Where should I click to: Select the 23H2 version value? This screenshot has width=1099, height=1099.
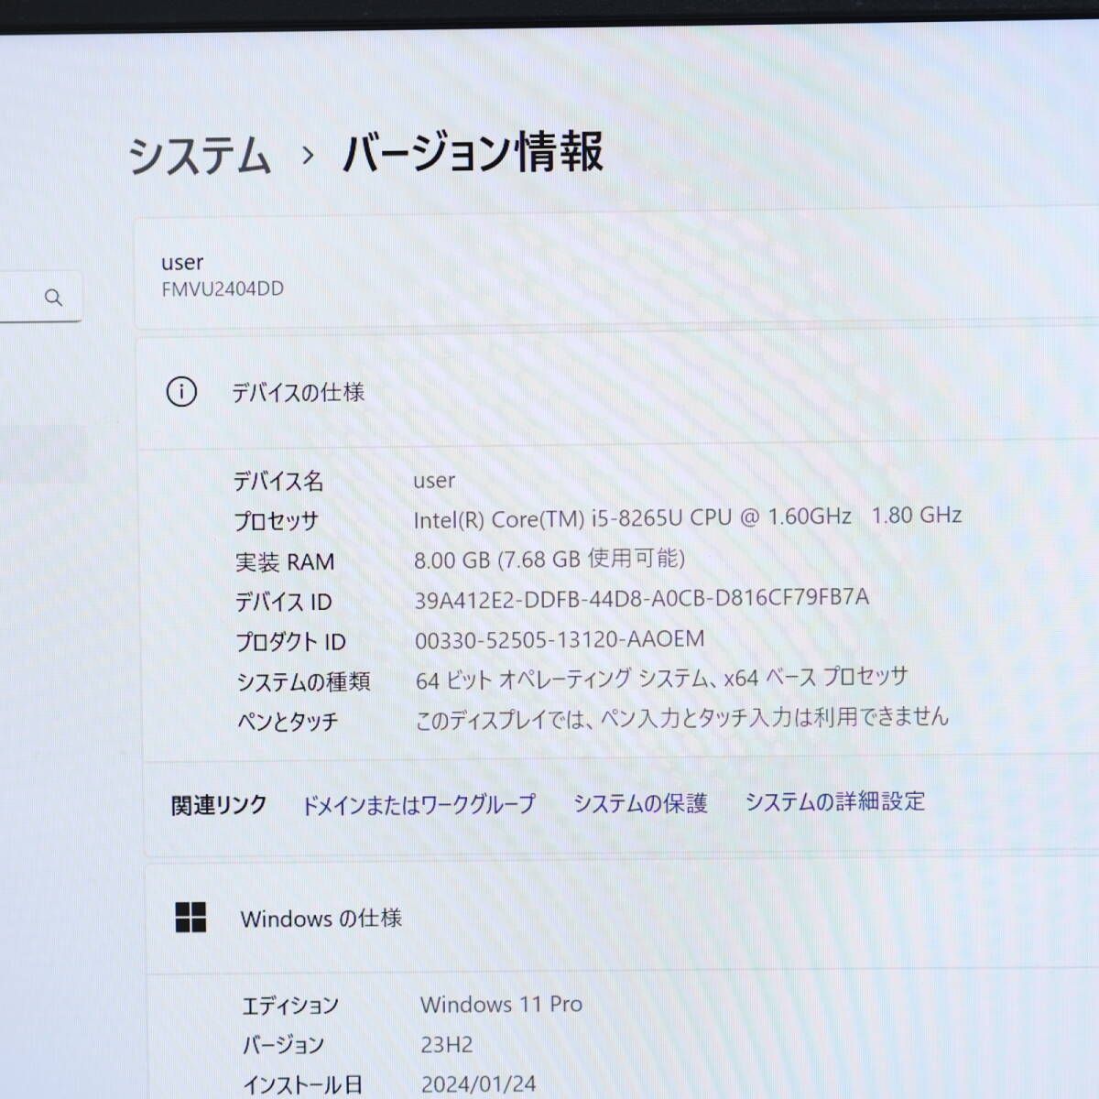(447, 1045)
